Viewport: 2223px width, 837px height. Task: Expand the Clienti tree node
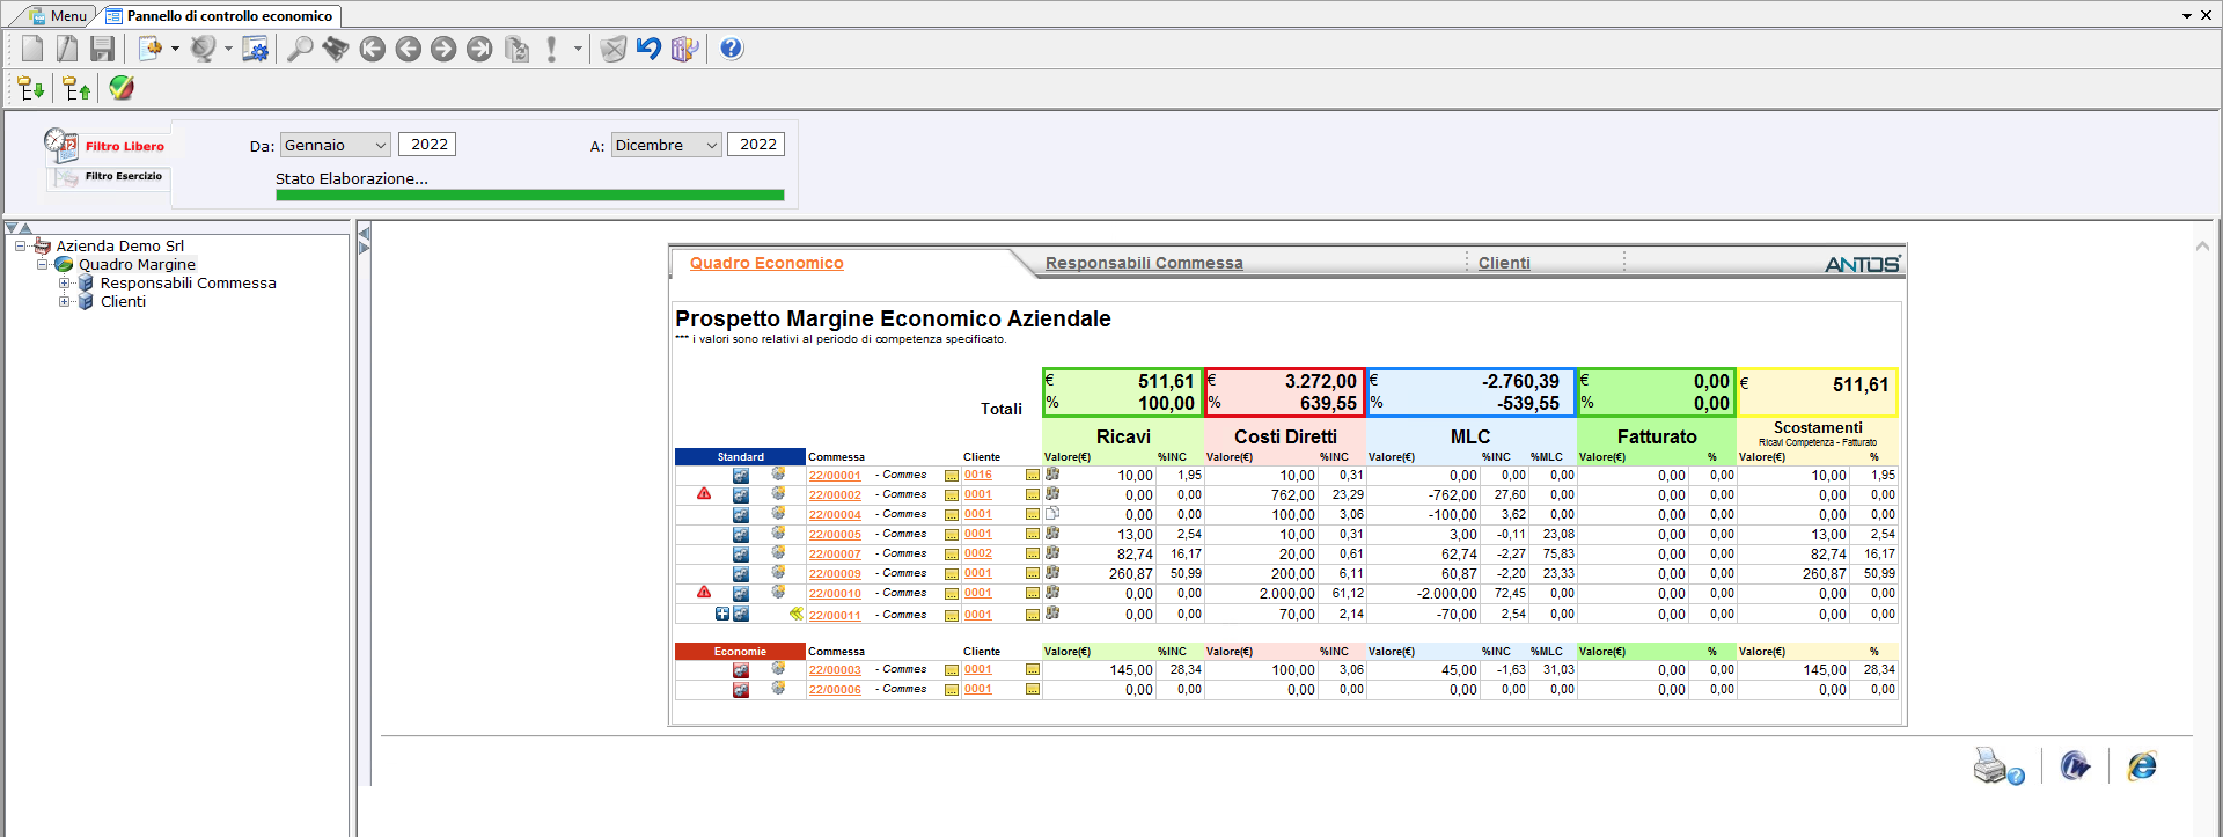click(64, 302)
